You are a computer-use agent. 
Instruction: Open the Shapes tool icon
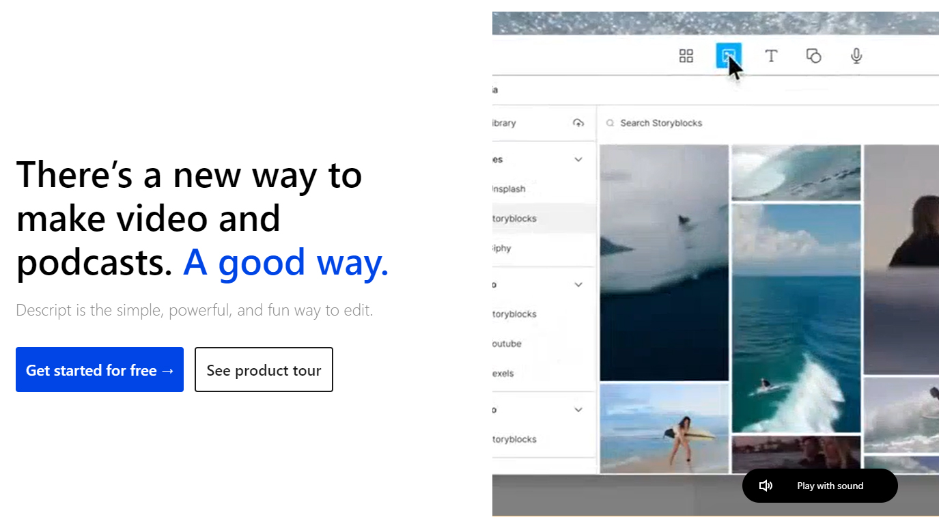tap(813, 56)
